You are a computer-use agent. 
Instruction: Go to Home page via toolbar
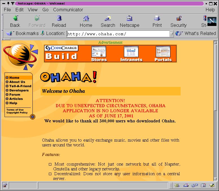(86, 18)
